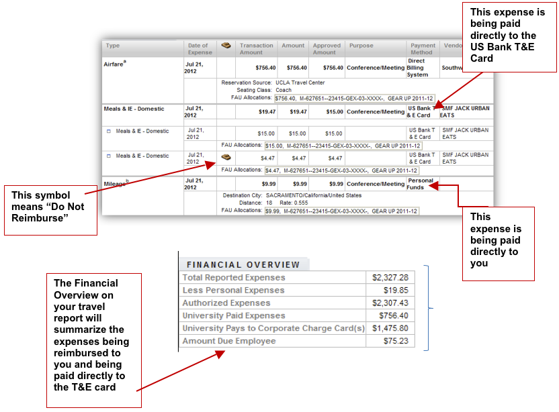Click US Bank T & E Card in the $4.47 row
This screenshot has width=559, height=412.
422,158
